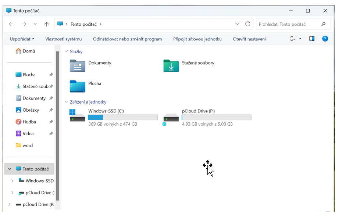Image resolution: width=342 pixels, height=212 pixels.
Task: Click the Up arrow navigation icon
Action: click(x=46, y=24)
